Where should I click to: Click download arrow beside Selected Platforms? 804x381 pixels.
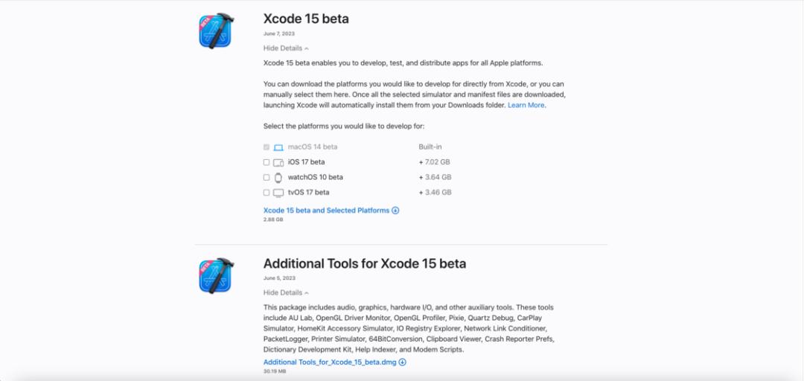coord(395,211)
